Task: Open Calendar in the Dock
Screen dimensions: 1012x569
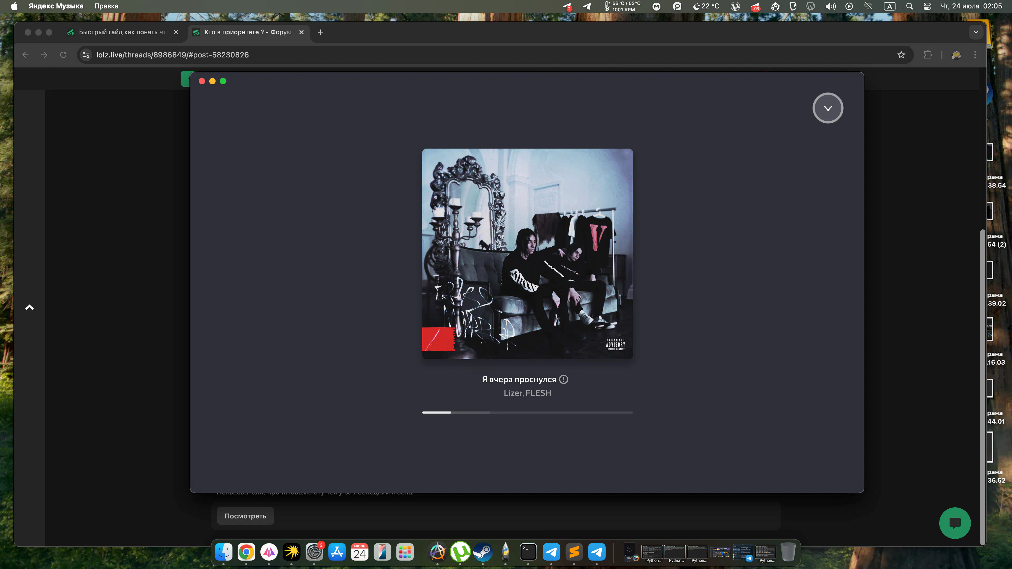Action: click(359, 552)
